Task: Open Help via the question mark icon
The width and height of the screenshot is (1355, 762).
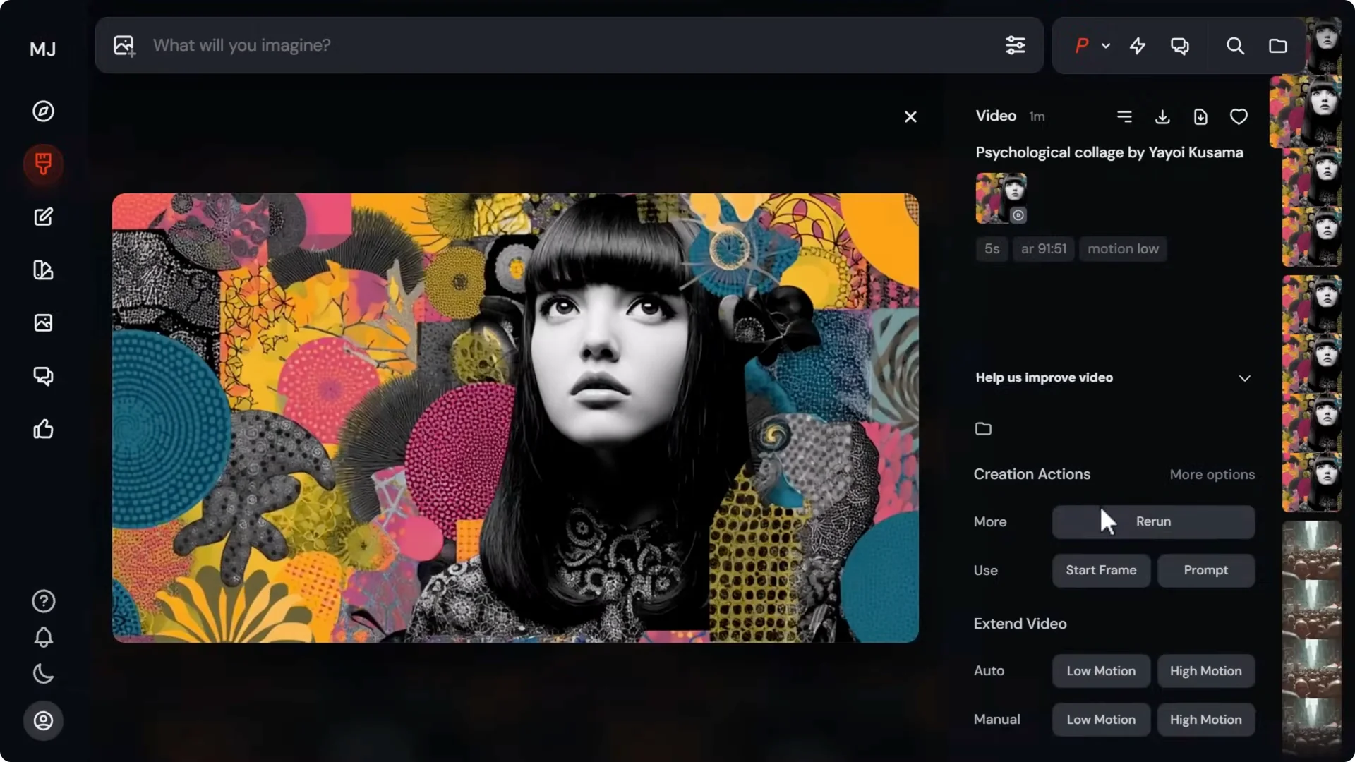Action: (x=44, y=601)
